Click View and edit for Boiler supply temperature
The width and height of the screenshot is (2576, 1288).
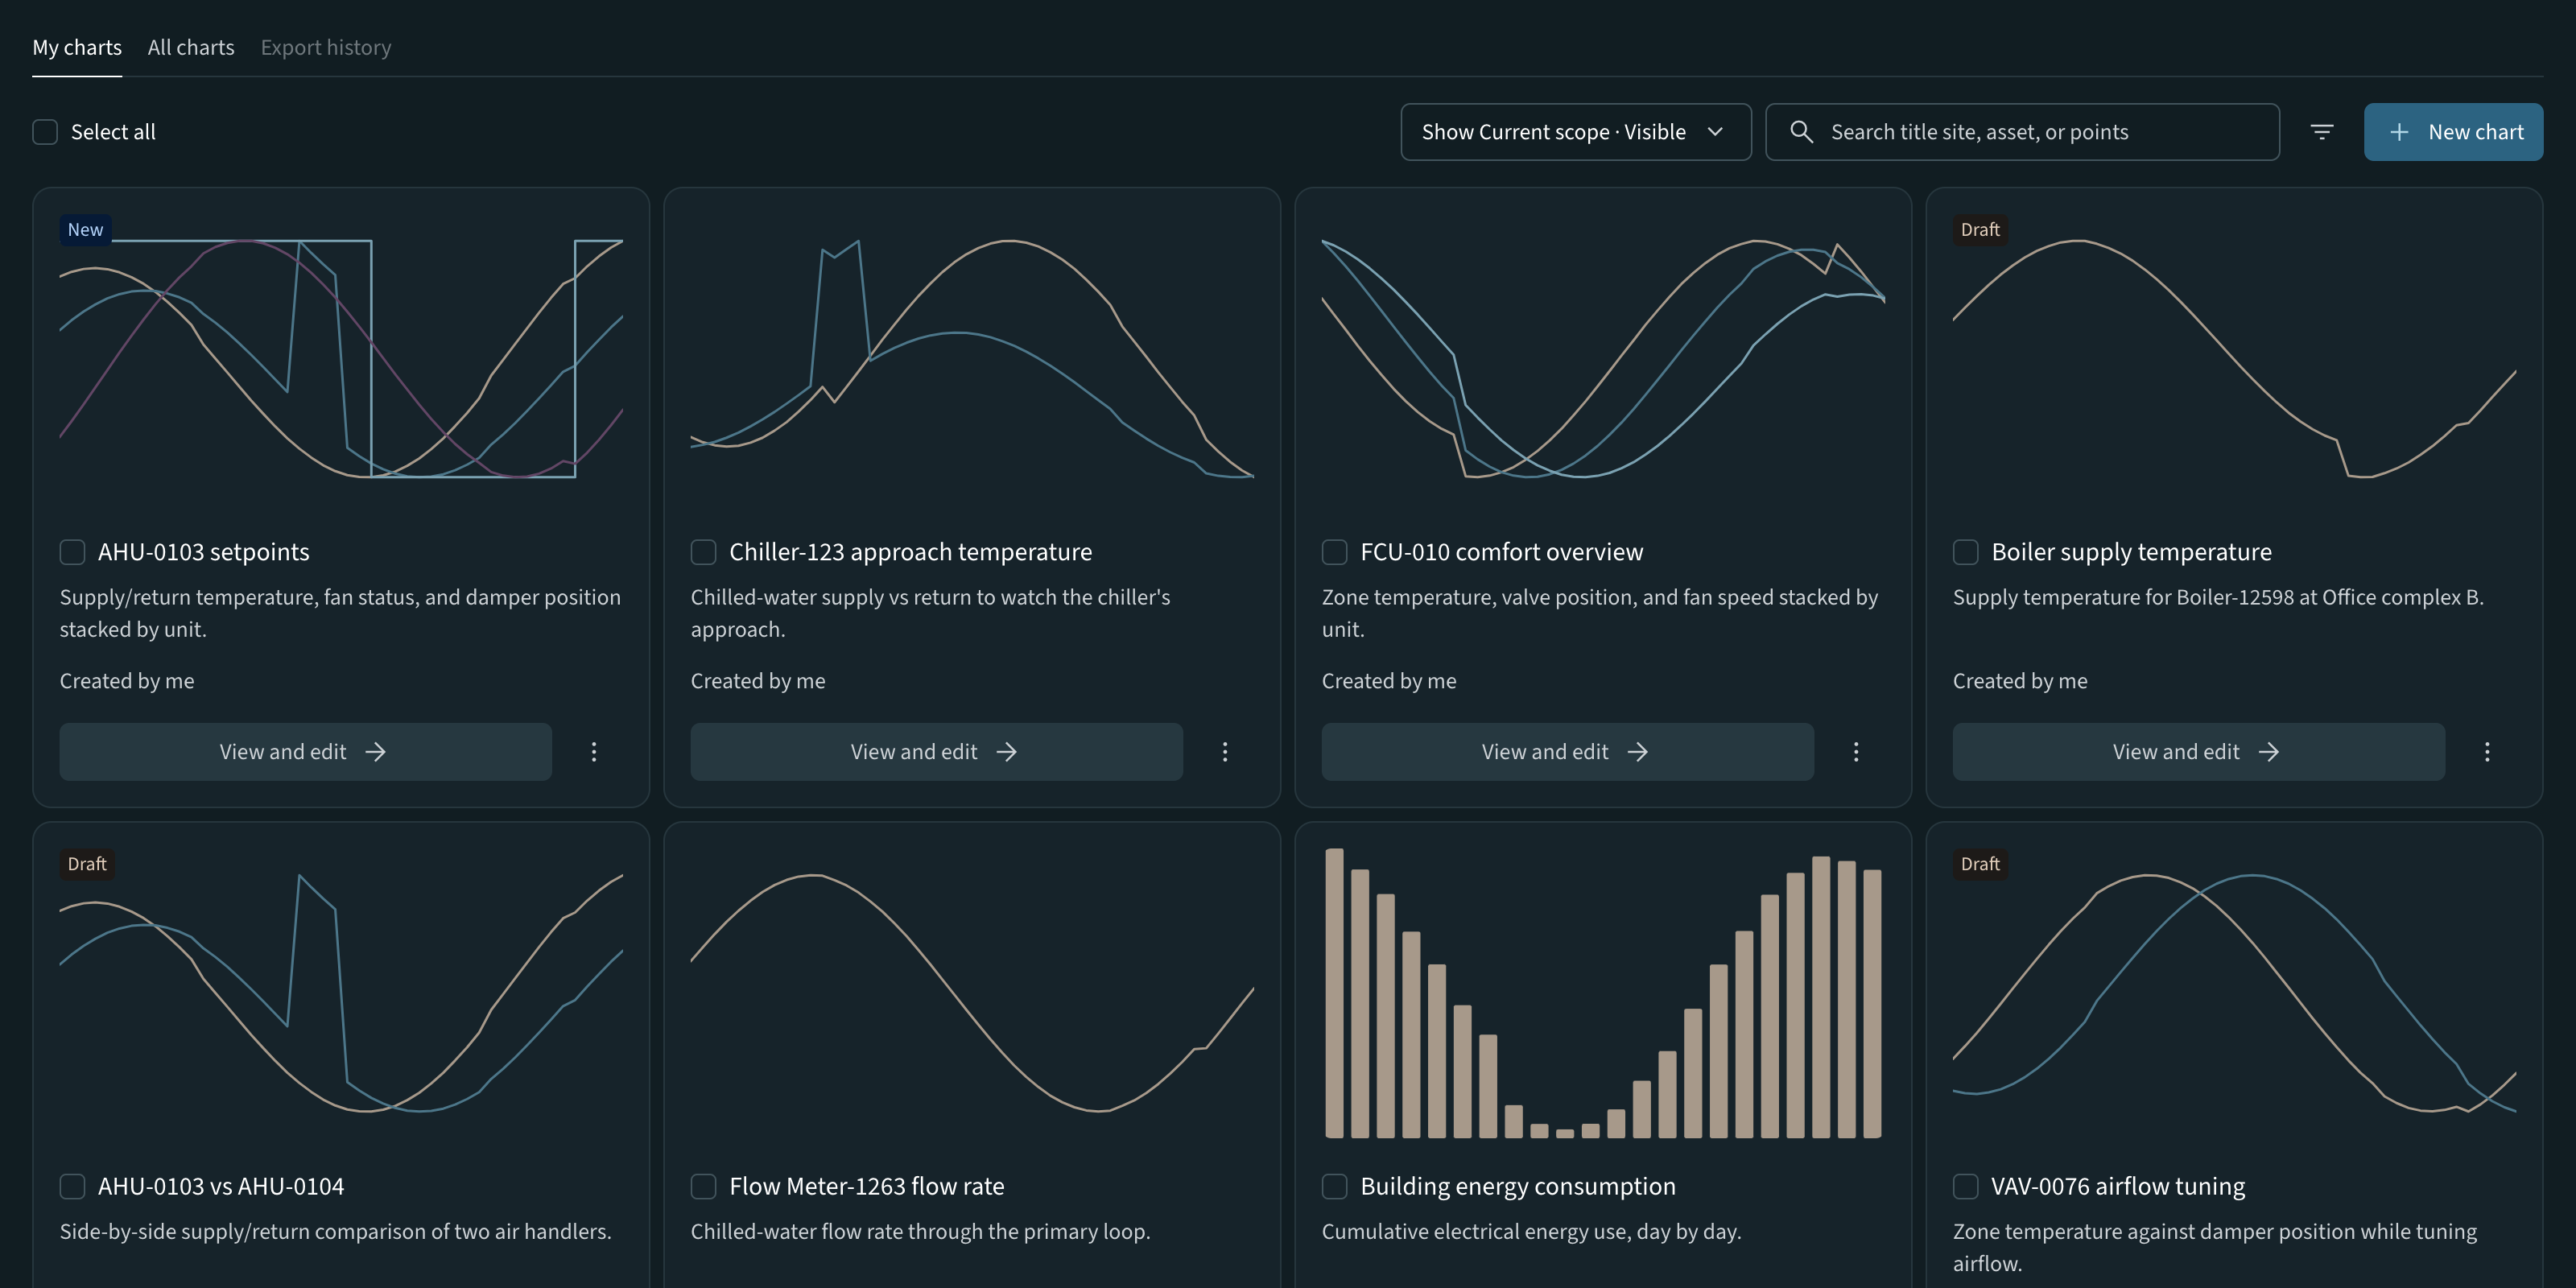click(x=2198, y=752)
